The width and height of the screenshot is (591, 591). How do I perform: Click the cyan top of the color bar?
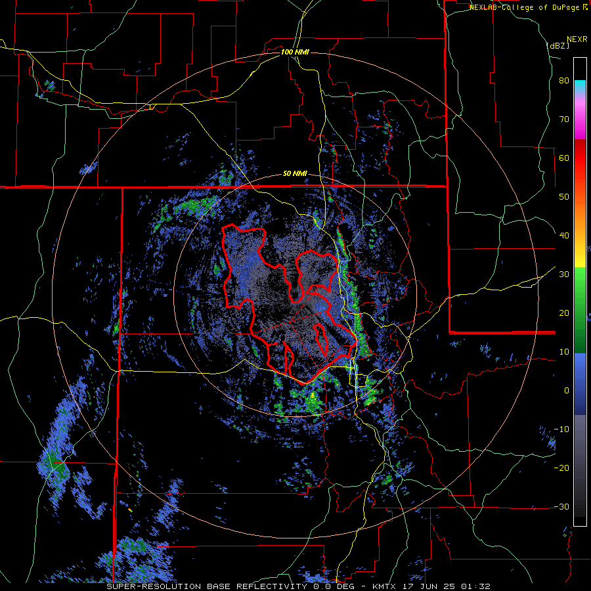coord(580,86)
